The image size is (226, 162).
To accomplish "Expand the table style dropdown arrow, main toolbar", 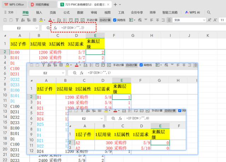I will pos(135,20).
